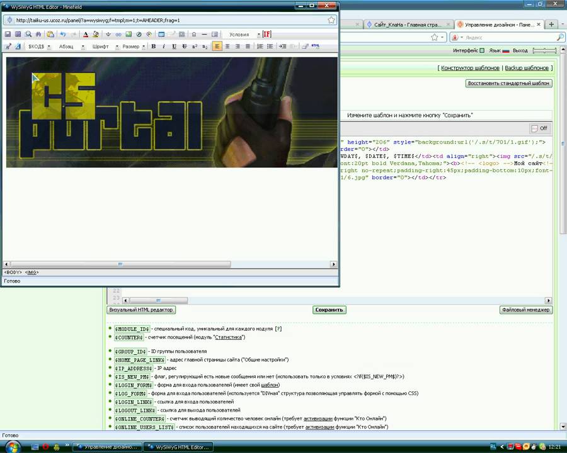Open the Размер font size dropdown
The height and width of the screenshot is (453, 567).
point(133,46)
